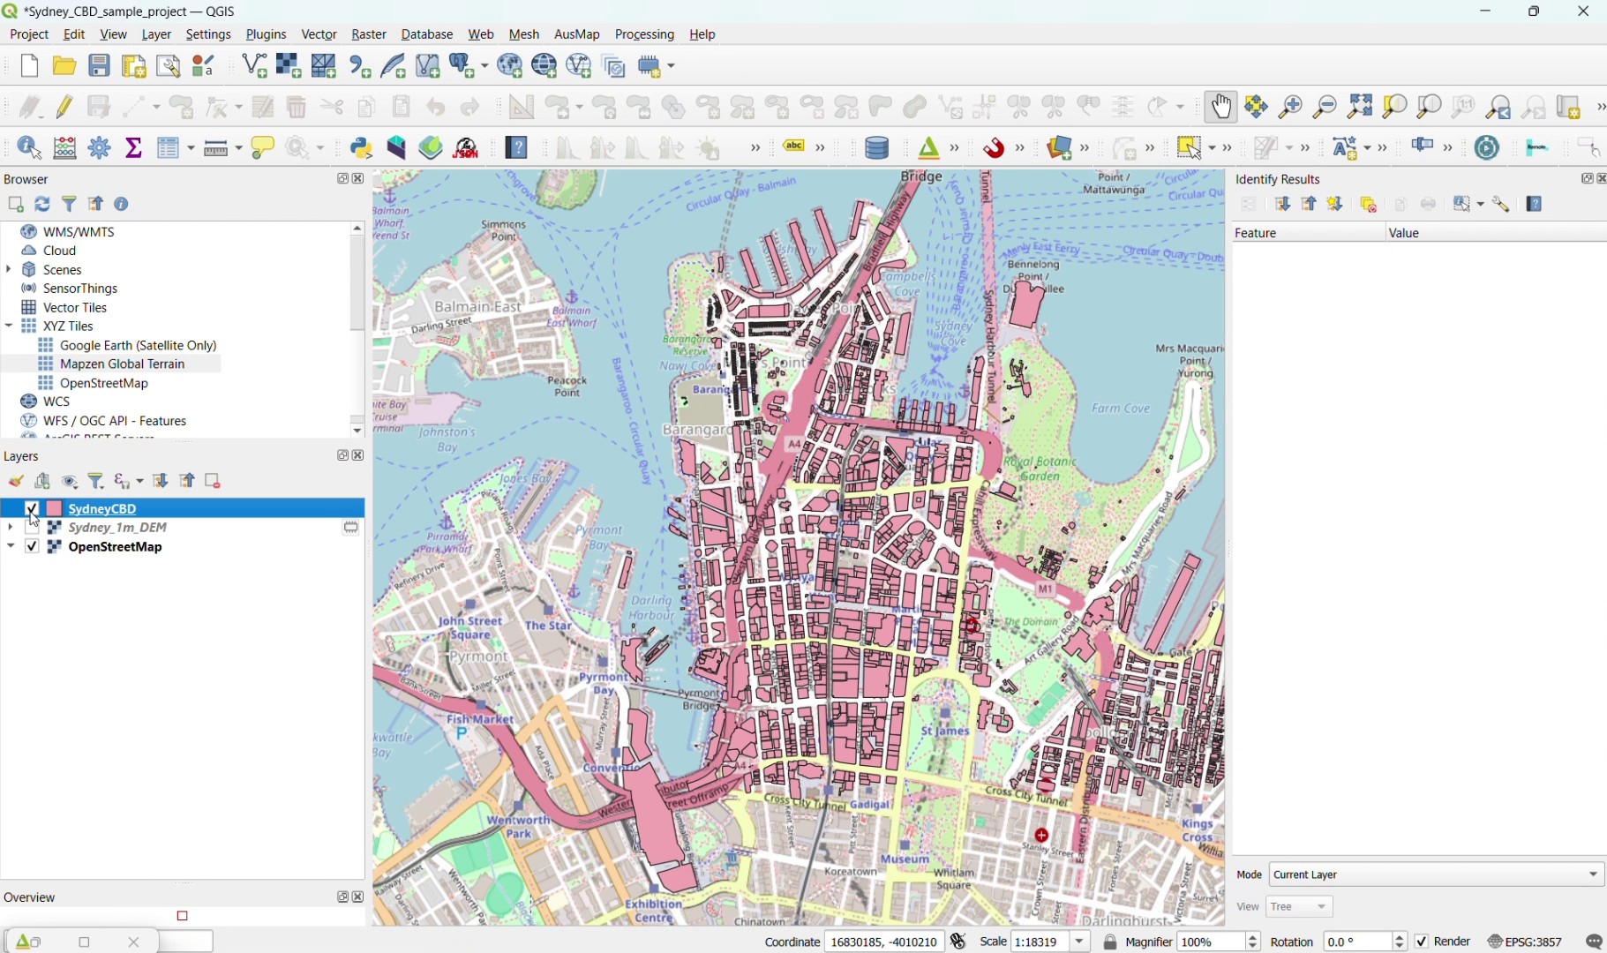Open the Vector menu
This screenshot has width=1607, height=953.
319,34
